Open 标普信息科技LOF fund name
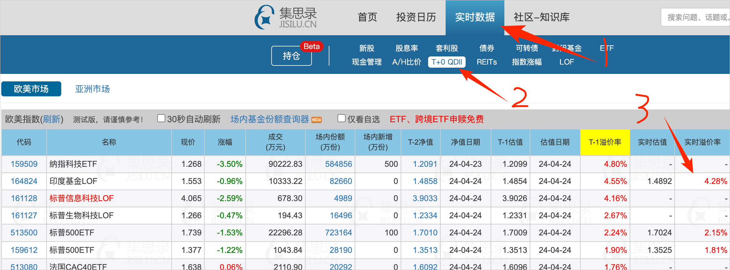The height and width of the screenshot is (270, 730). coord(81,198)
